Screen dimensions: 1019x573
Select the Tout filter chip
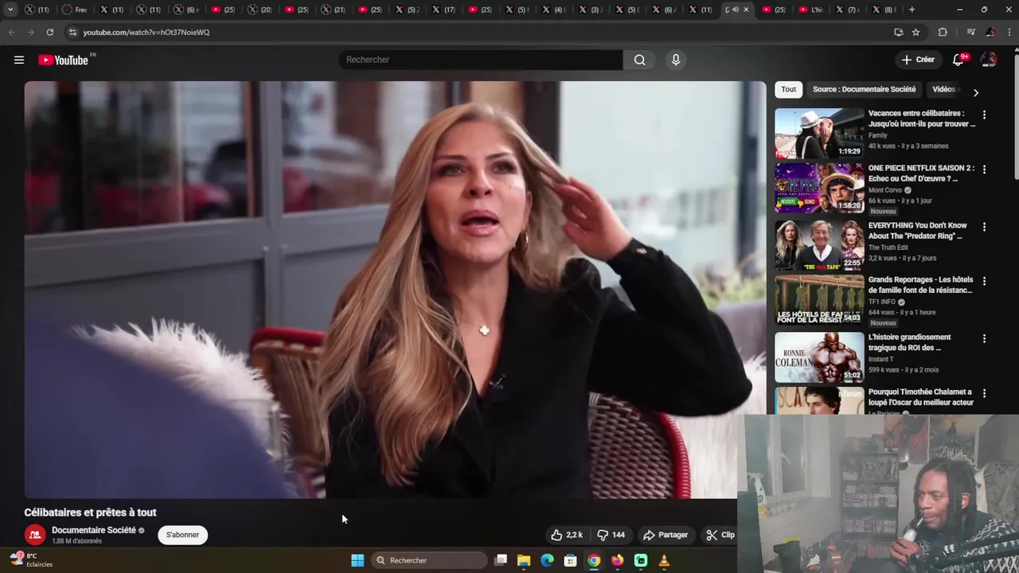point(788,89)
